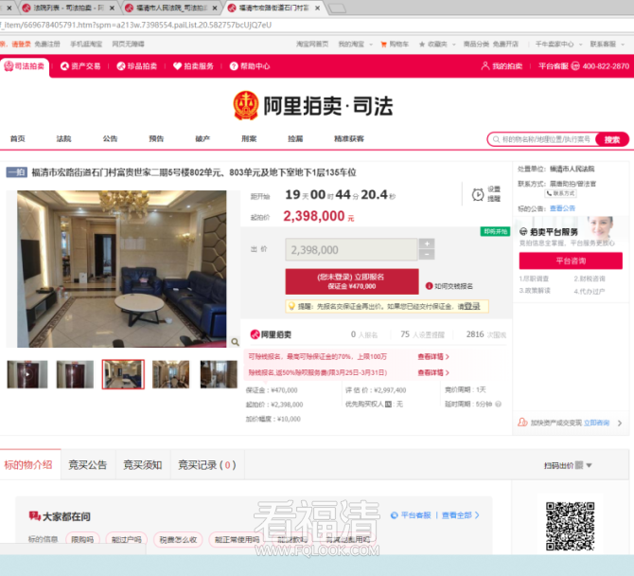Open 捡漏 category navigation item
Screen dimensions: 634x576
click(x=295, y=139)
